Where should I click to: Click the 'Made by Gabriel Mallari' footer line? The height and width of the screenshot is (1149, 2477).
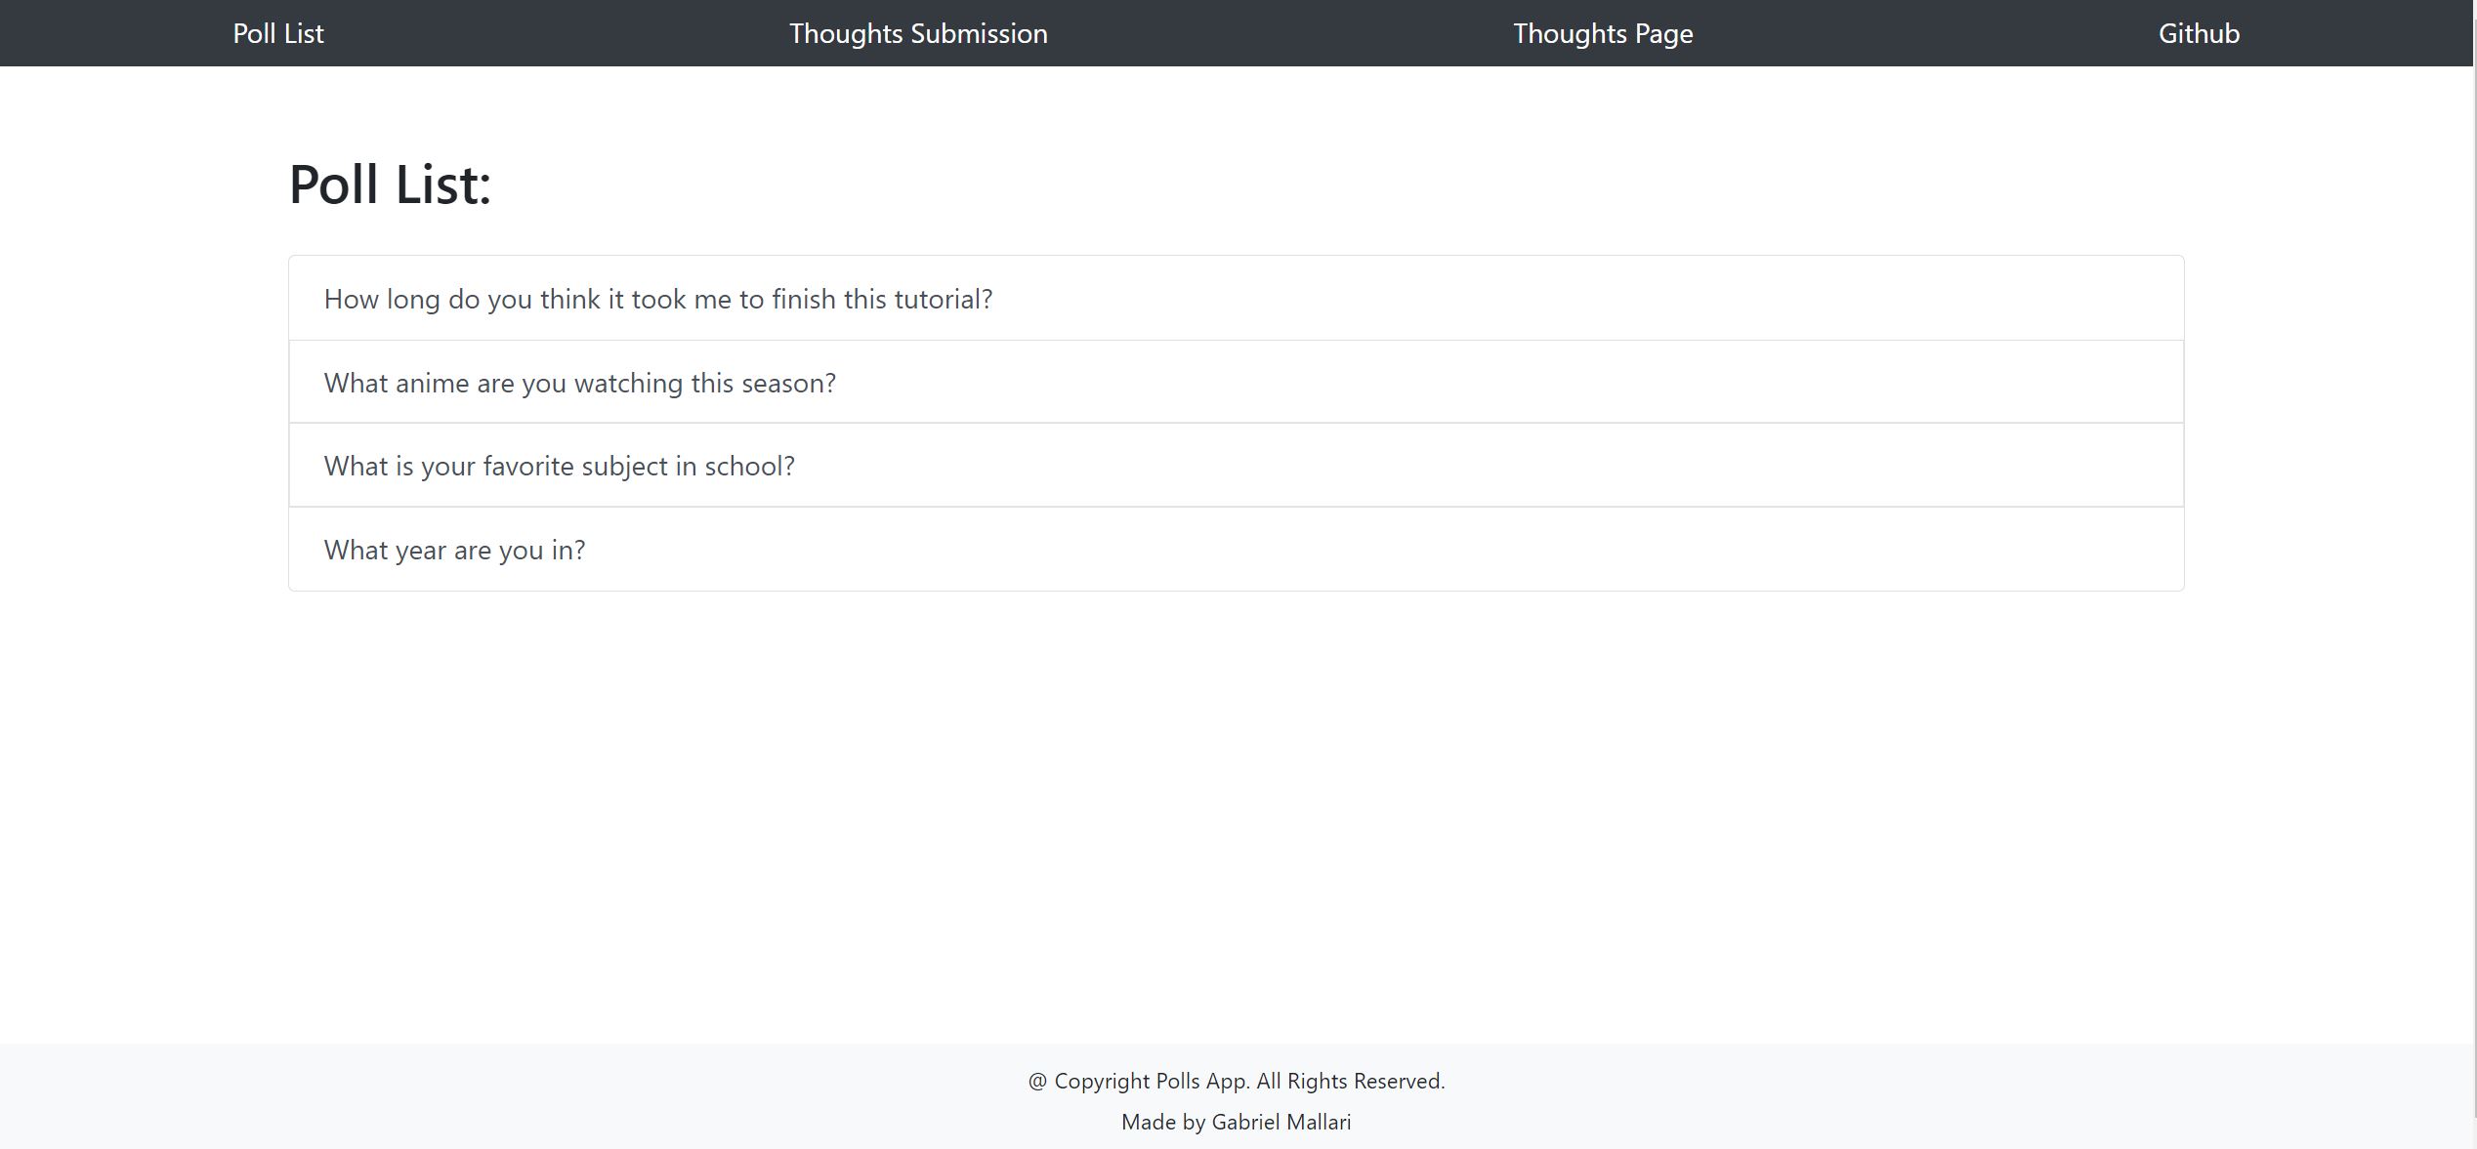1237,1122
